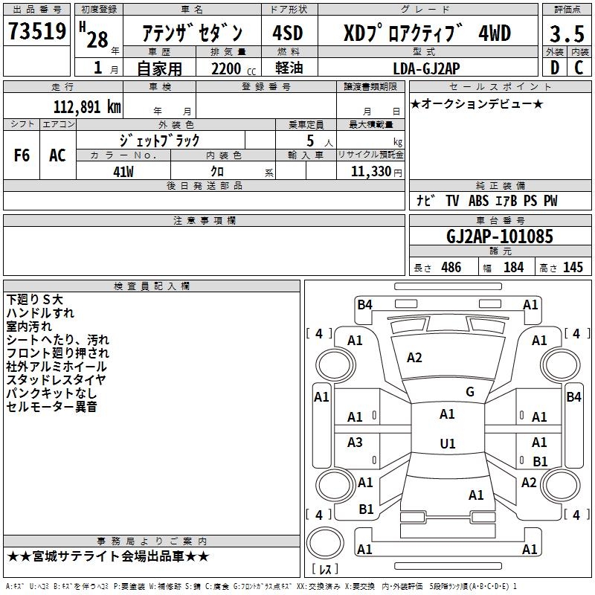
Task: Select the セールスポイント header
Action: pyautogui.click(x=500, y=86)
